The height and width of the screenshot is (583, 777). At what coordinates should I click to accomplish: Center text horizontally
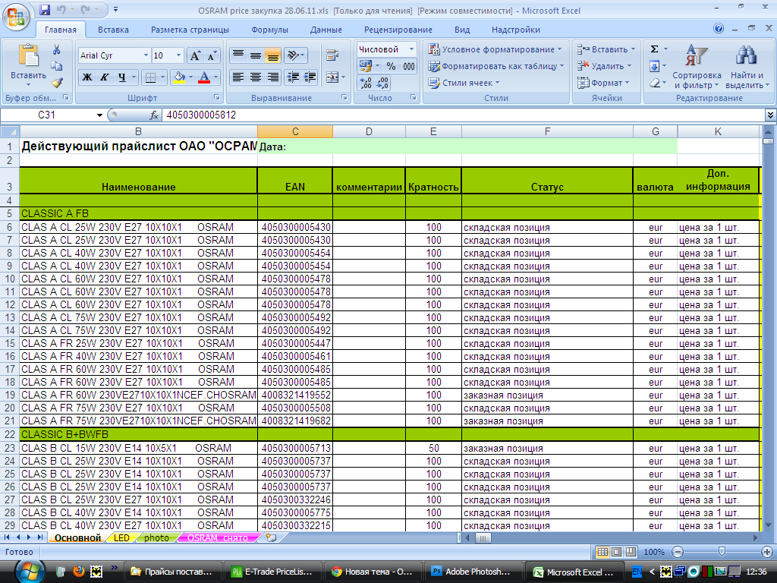point(255,77)
